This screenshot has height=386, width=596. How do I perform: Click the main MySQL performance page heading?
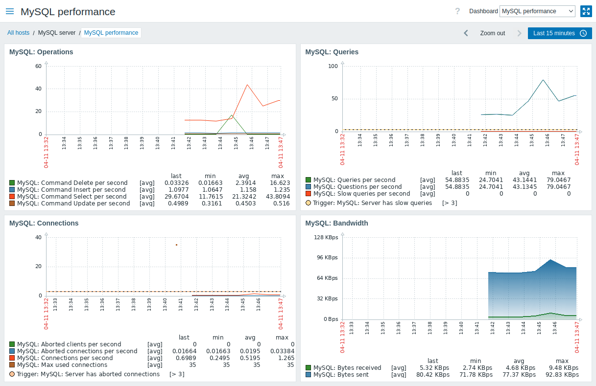tap(68, 12)
